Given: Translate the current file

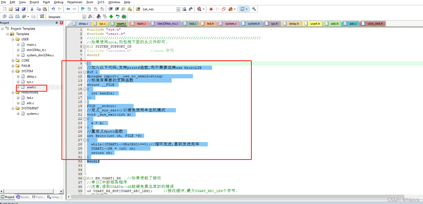Looking at the screenshot, I should click(x=5, y=16).
